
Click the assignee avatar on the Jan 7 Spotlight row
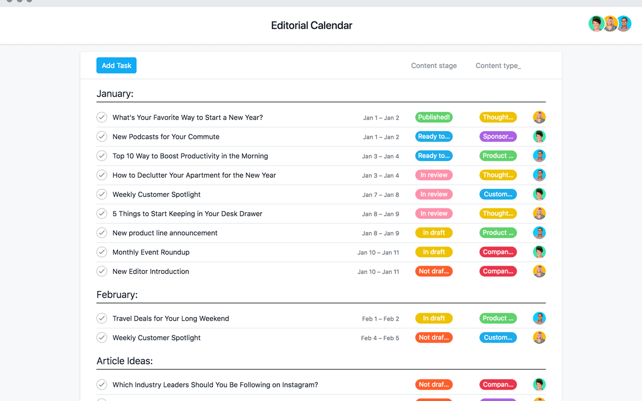tap(539, 194)
